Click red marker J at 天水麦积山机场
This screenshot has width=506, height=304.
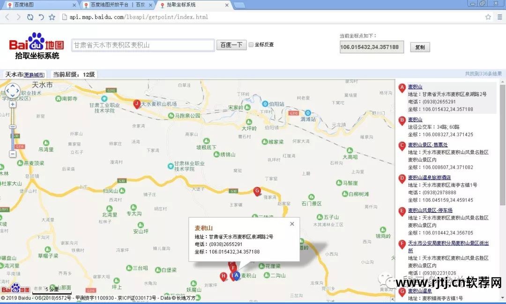137,104
